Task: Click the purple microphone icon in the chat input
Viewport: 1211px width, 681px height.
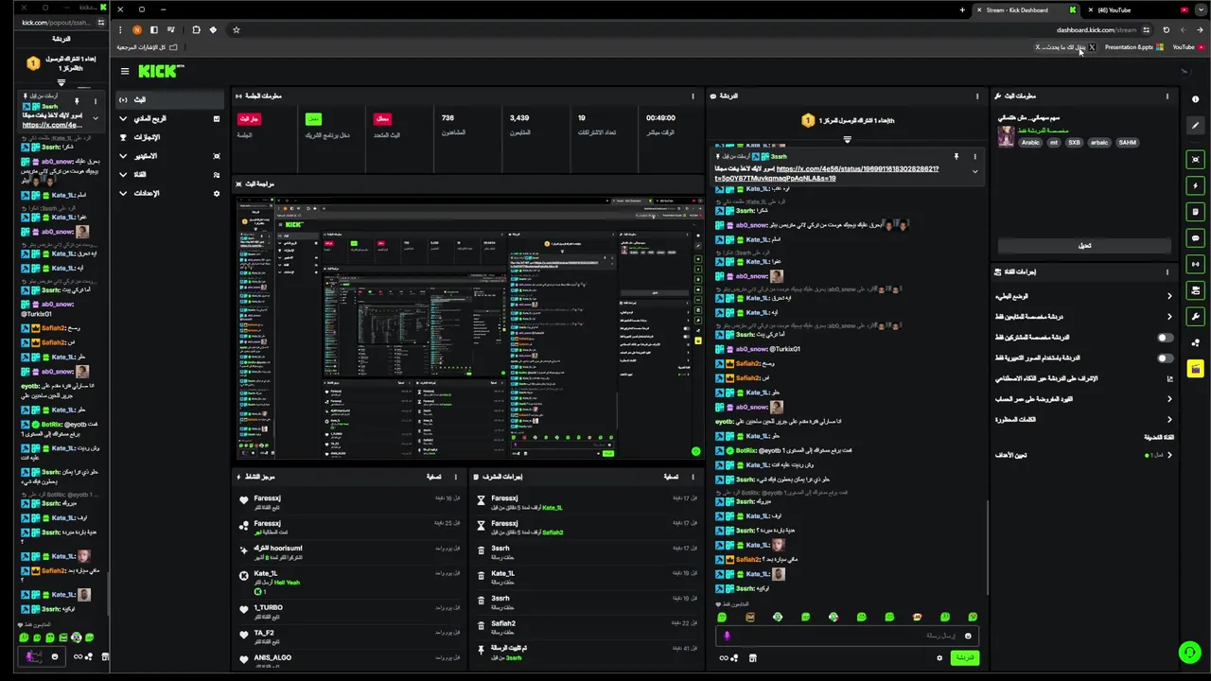Action: (727, 636)
